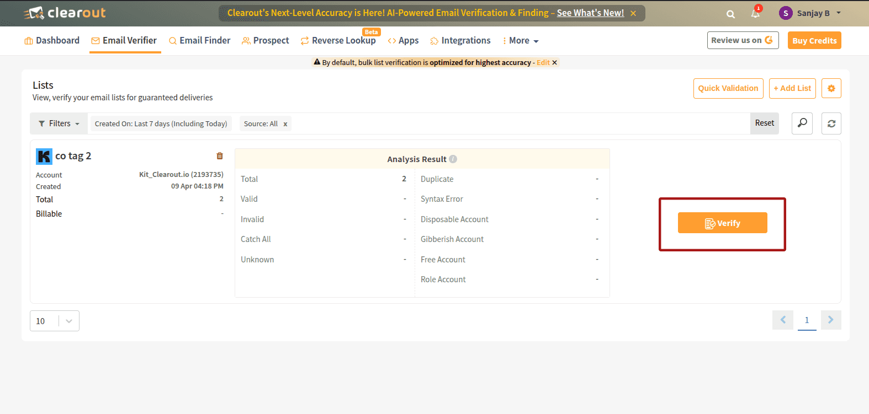Open list search magnifier button
The width and height of the screenshot is (869, 414).
pos(802,123)
